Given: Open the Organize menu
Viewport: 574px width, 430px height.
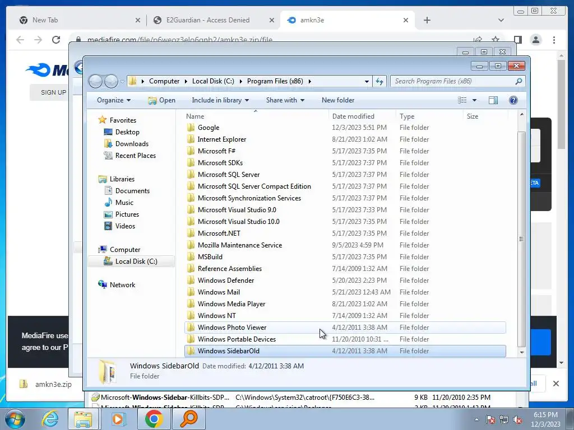Looking at the screenshot, I should click(113, 100).
